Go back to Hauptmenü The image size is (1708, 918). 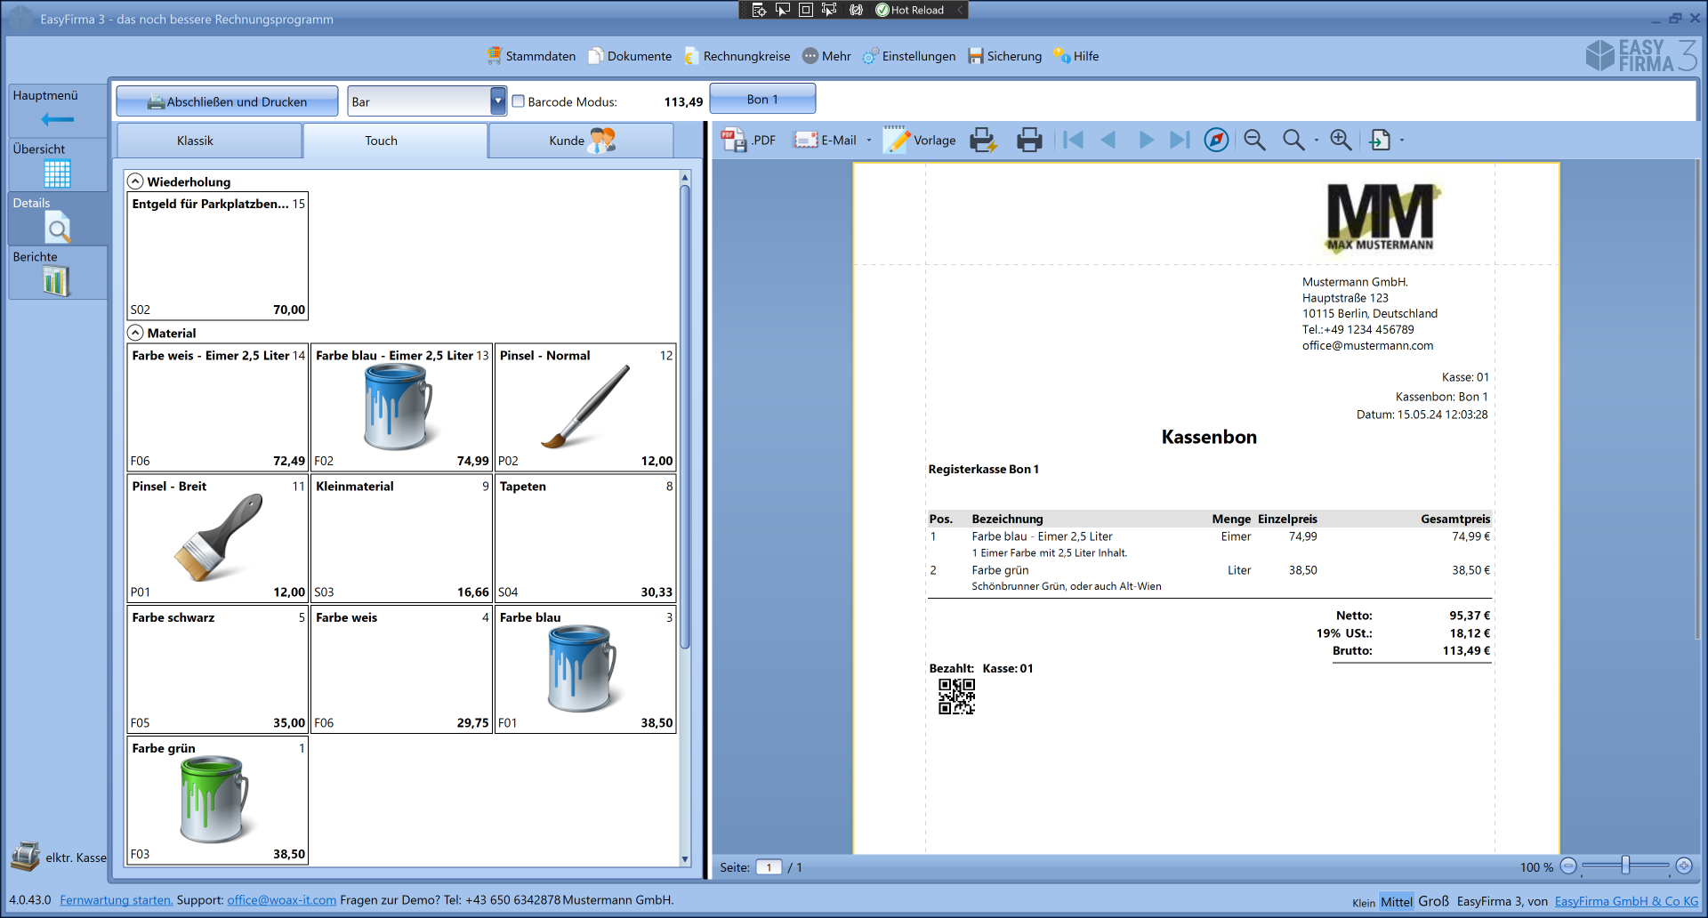pyautogui.click(x=58, y=109)
